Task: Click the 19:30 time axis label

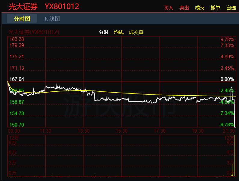Action: (x=198, y=131)
